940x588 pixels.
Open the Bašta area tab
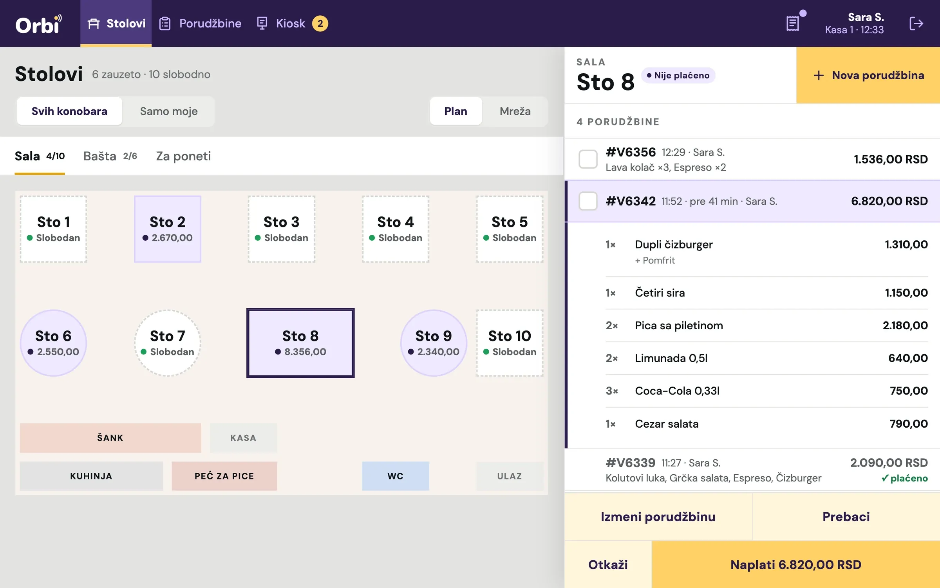[x=110, y=156]
